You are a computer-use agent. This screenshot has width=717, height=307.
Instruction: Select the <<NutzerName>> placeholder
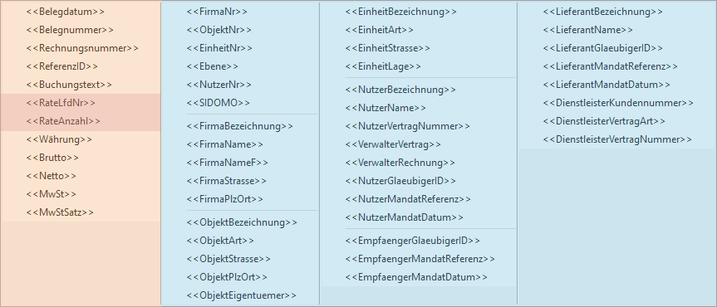(386, 108)
